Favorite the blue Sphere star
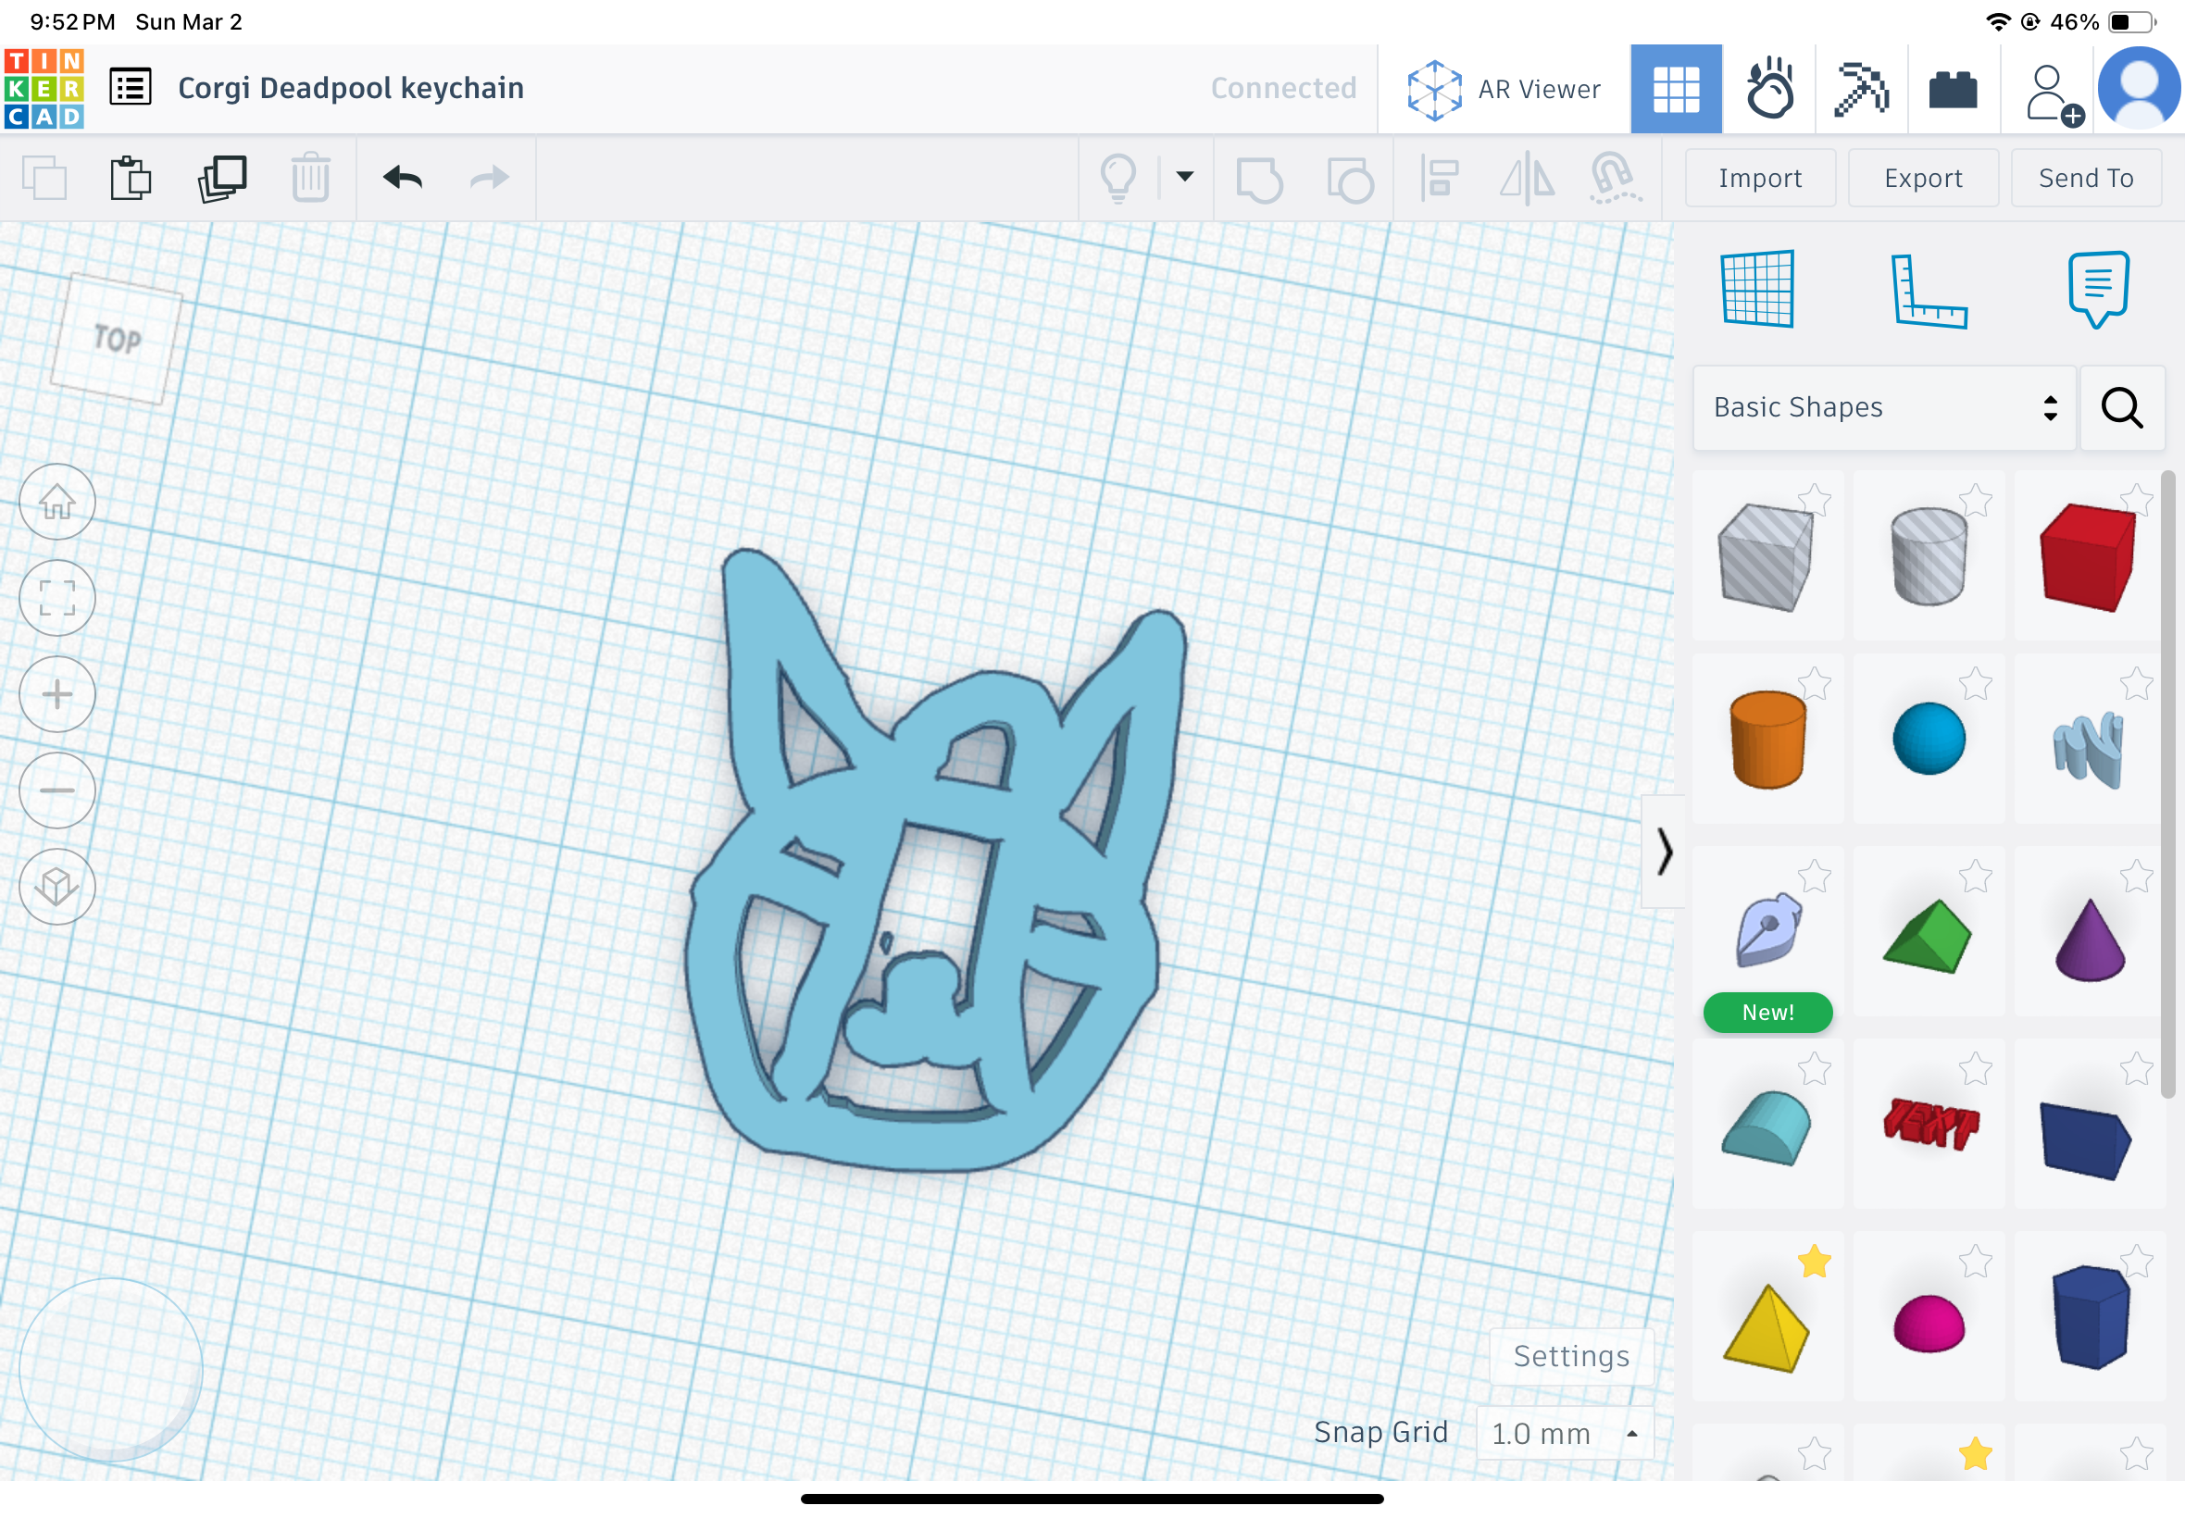This screenshot has height=1518, width=2185. 1975,683
